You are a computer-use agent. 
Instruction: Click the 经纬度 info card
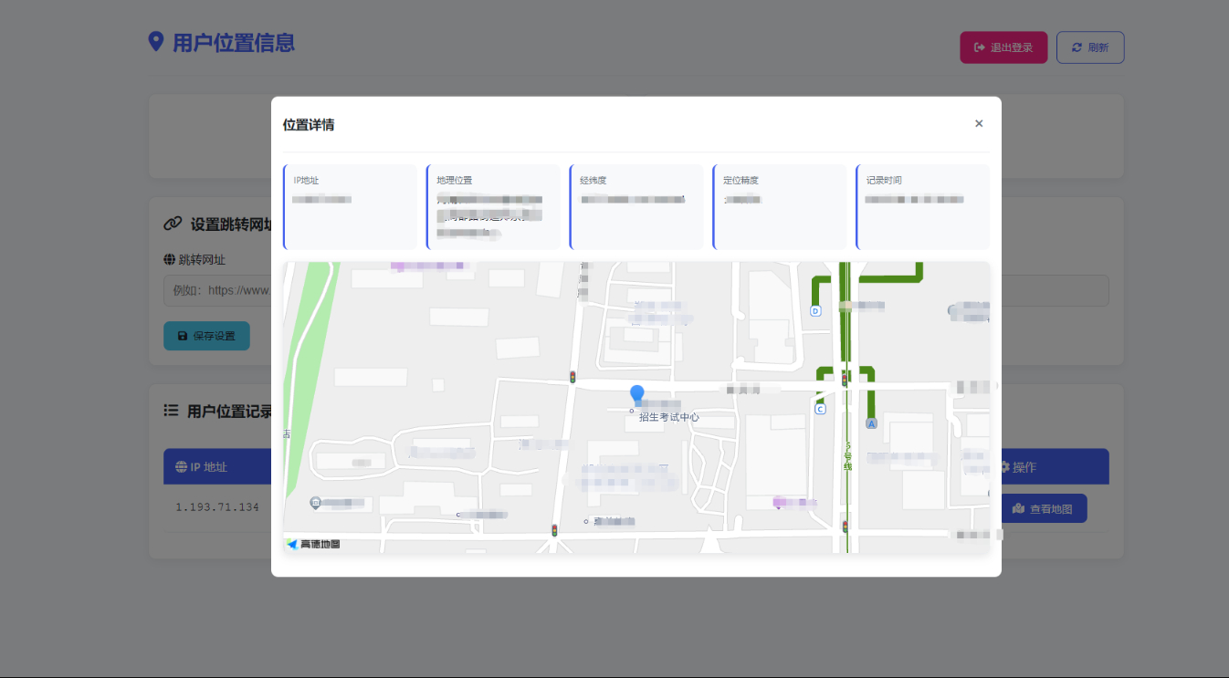(x=636, y=206)
